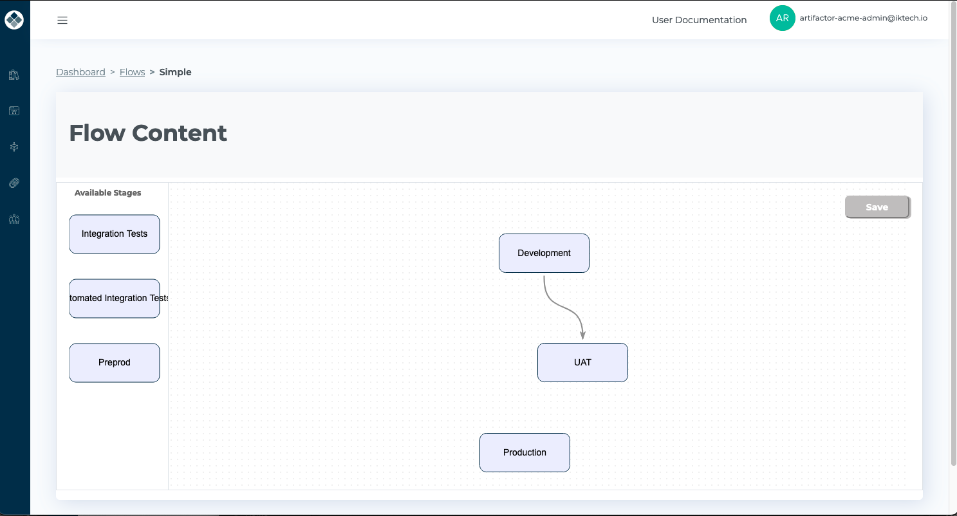The image size is (957, 516).
Task: Open the hamburger menu icon
Action: [62, 20]
